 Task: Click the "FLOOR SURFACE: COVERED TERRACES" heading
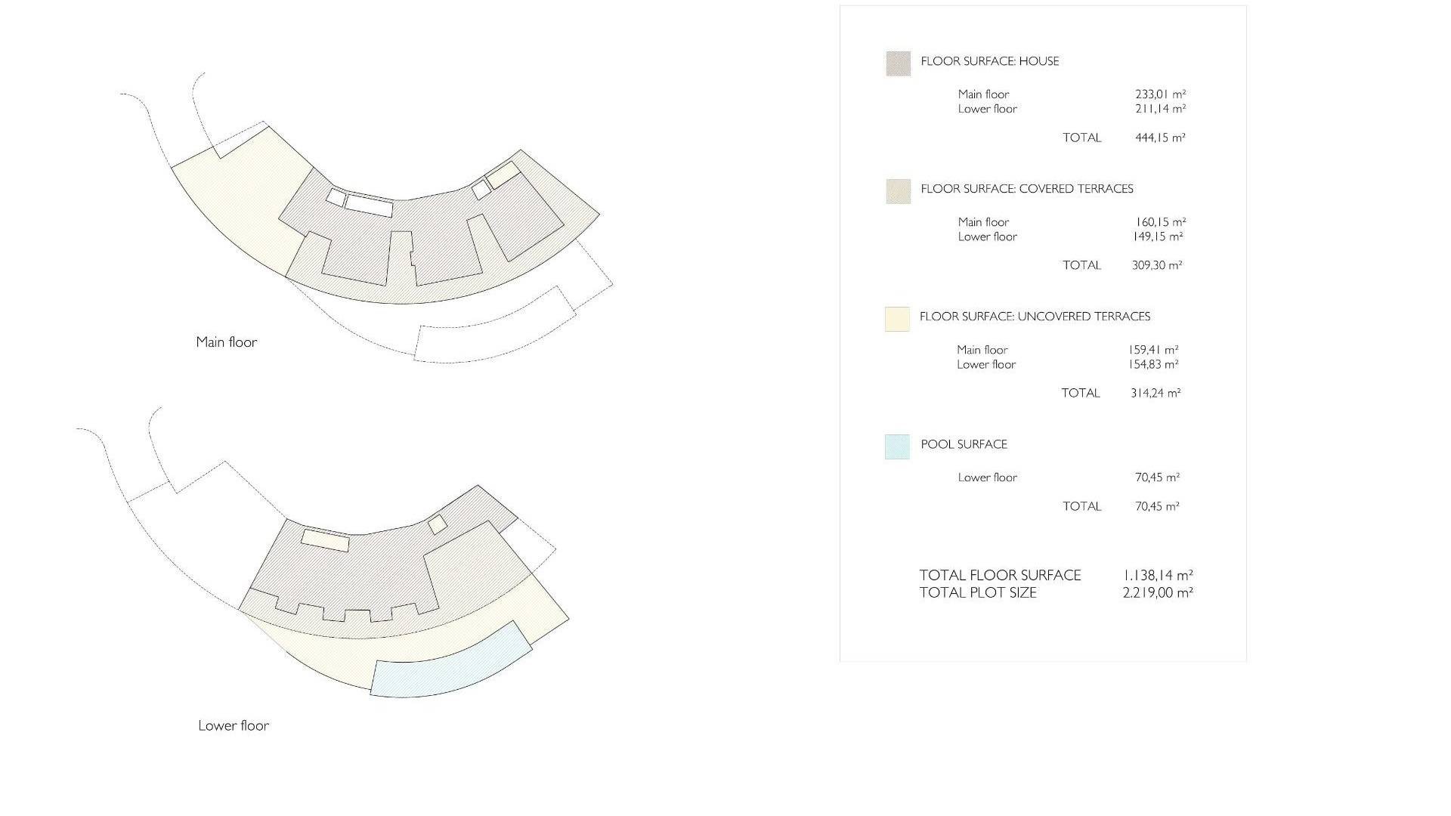point(1026,189)
